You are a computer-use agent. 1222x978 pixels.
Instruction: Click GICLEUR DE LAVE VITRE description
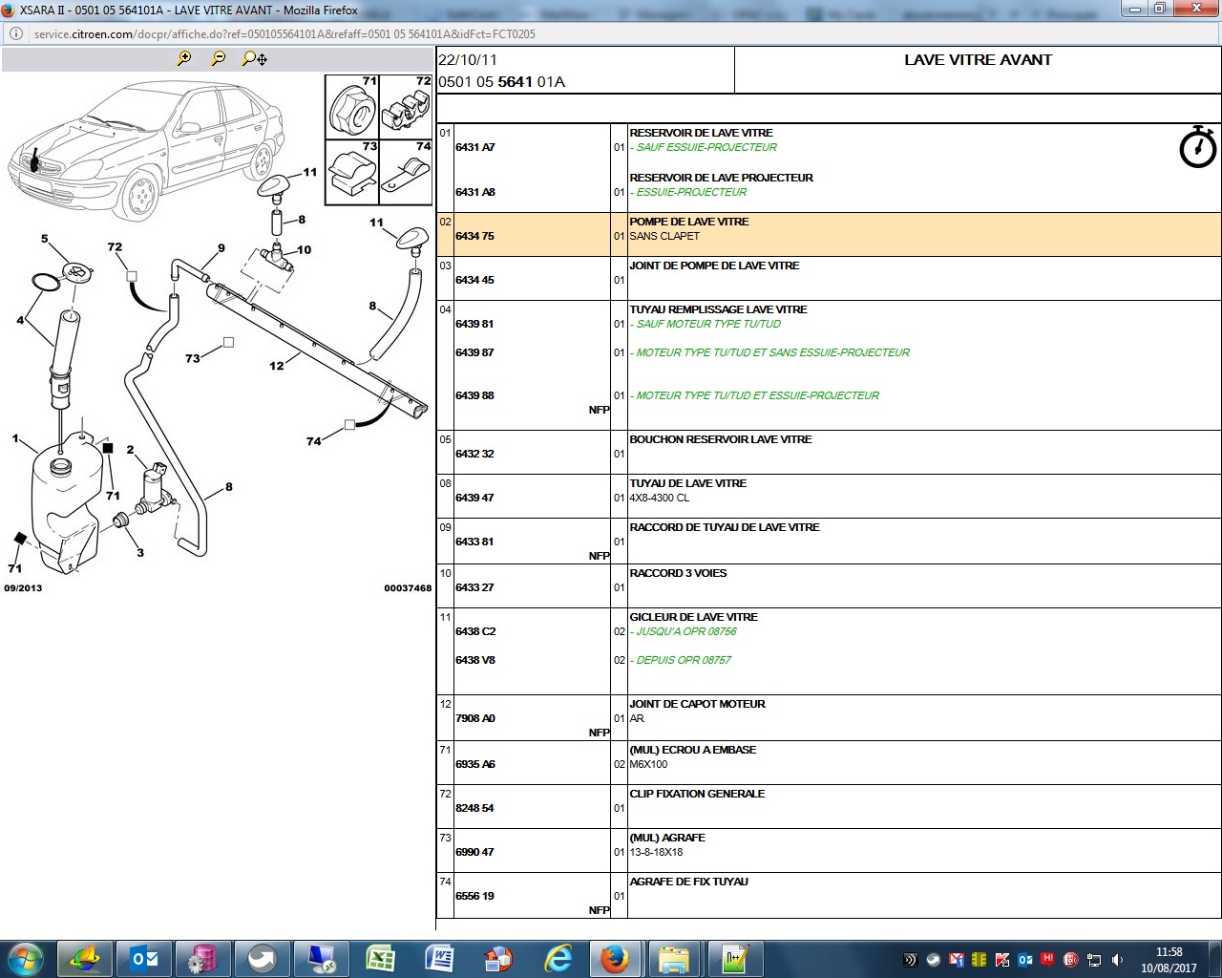(693, 617)
